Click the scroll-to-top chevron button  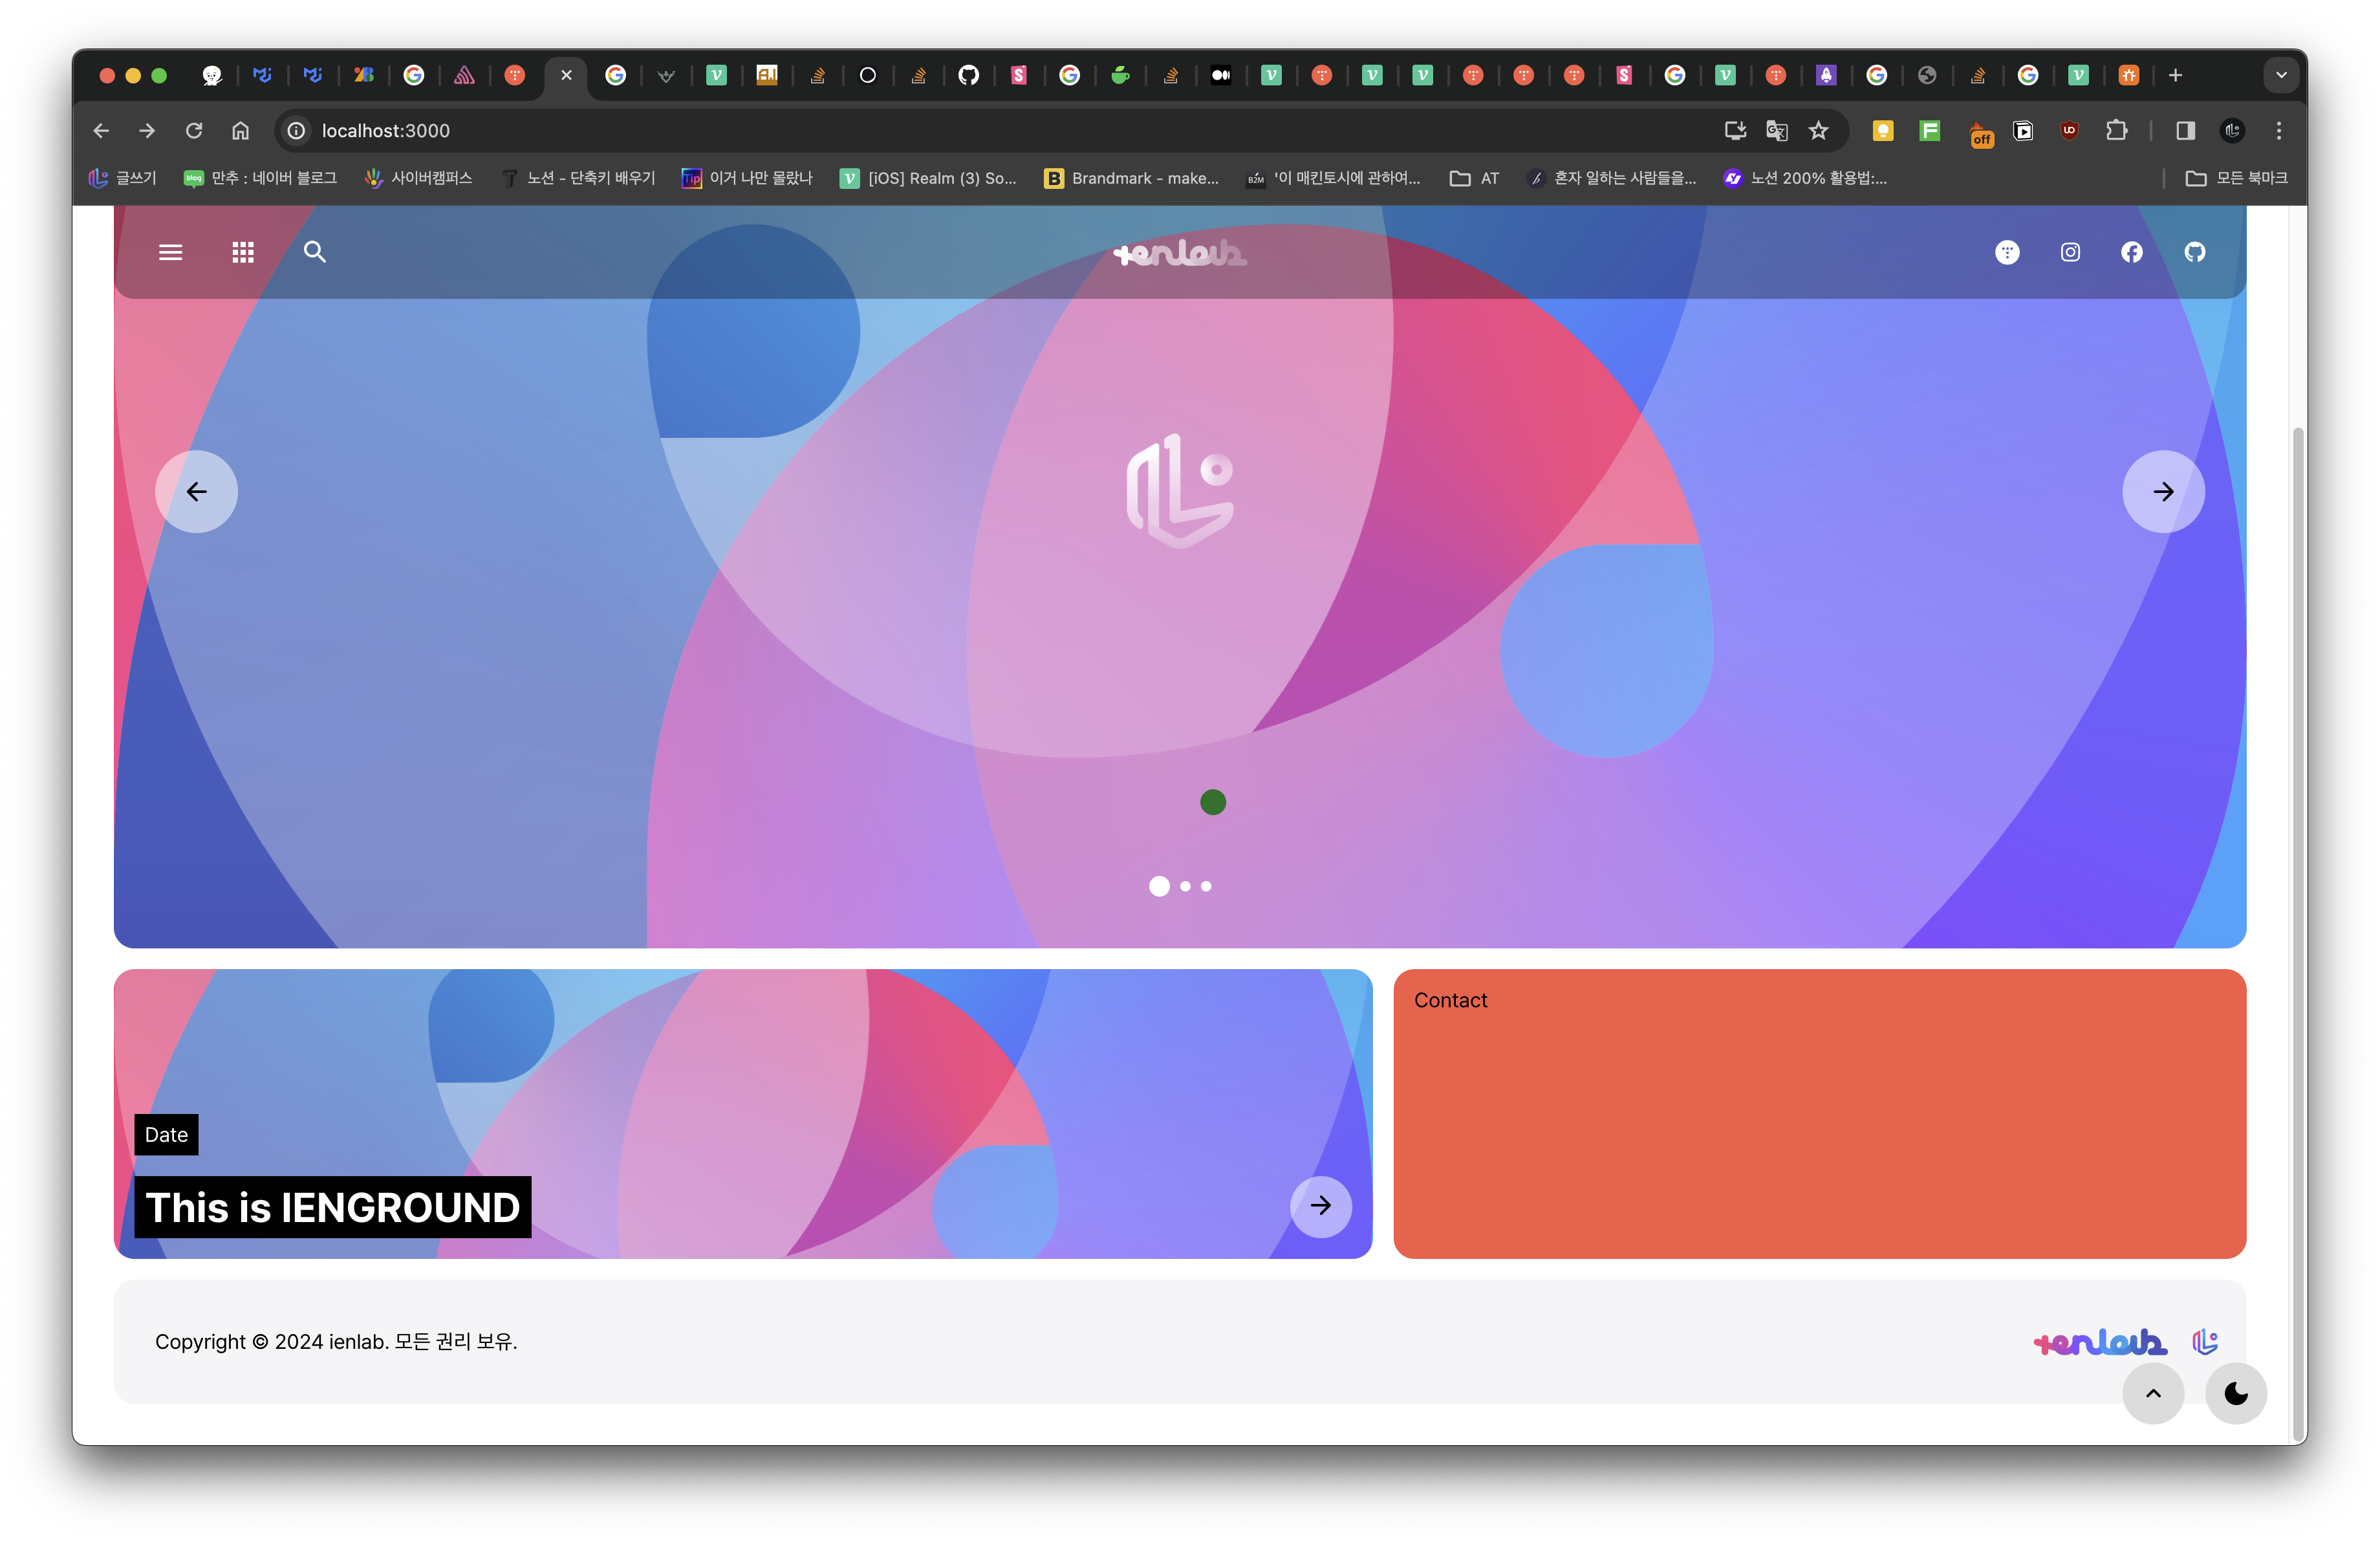pos(2153,1394)
